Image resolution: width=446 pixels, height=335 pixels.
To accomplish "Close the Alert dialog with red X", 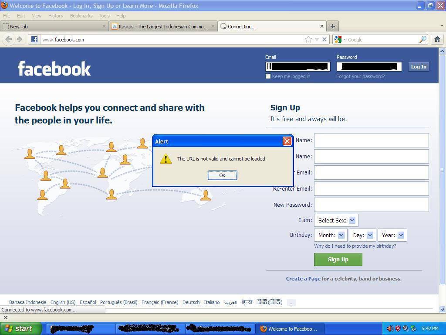I will (x=287, y=141).
